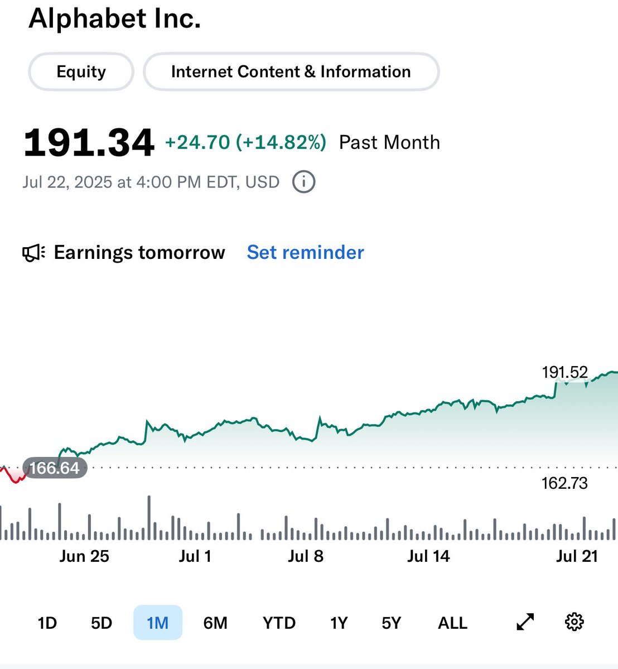
Task: Open the price info circle icon
Action: [303, 182]
